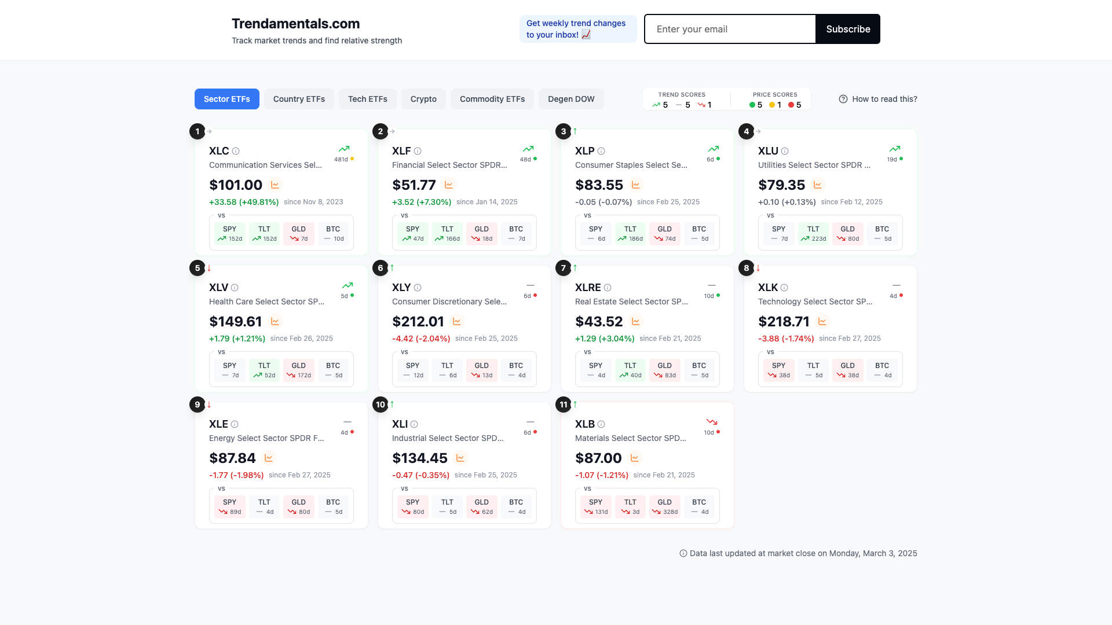Click the GLD 328d comparison on XLB card
Screen dimensions: 1112x625
tap(664, 507)
